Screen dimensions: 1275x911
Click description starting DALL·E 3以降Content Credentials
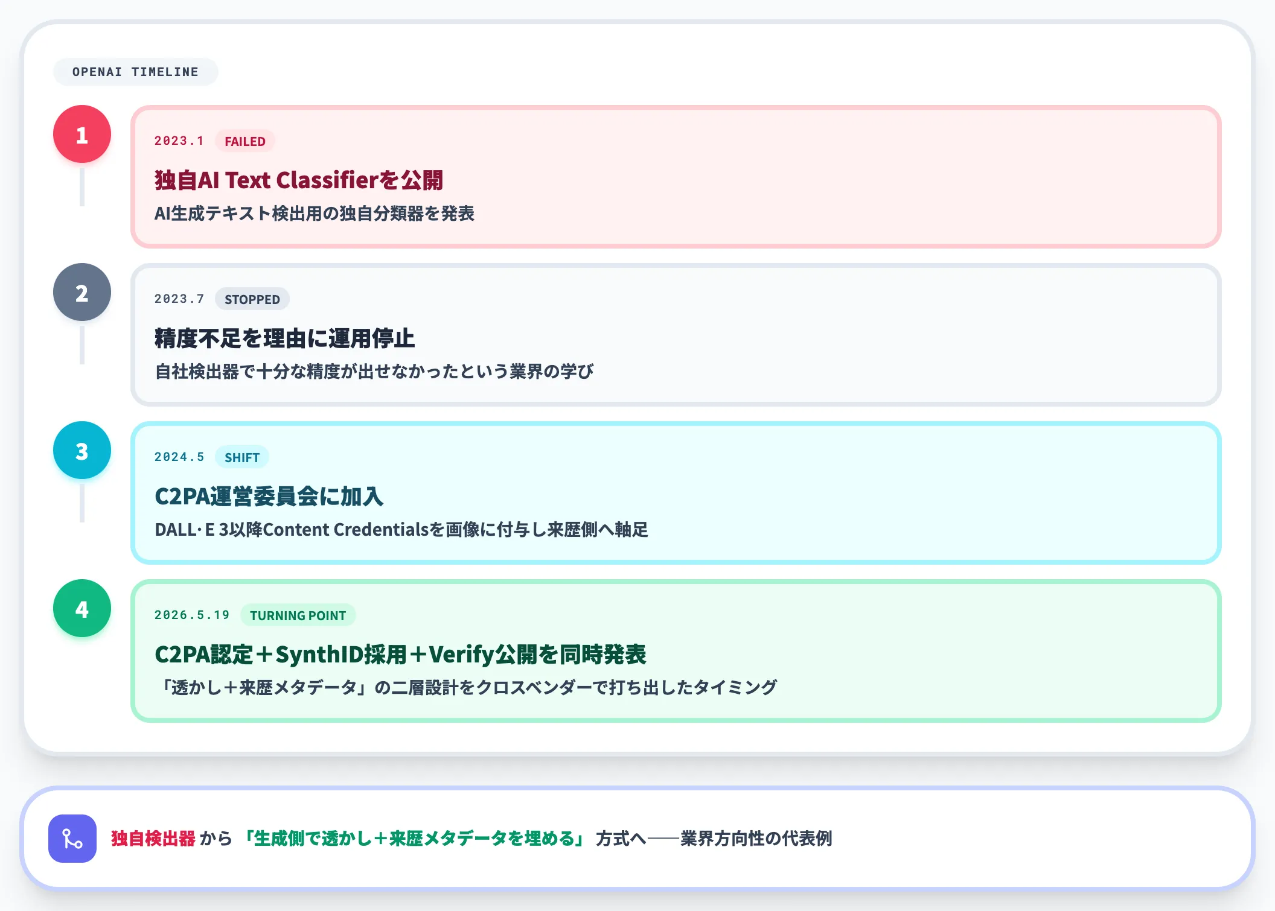point(401,530)
